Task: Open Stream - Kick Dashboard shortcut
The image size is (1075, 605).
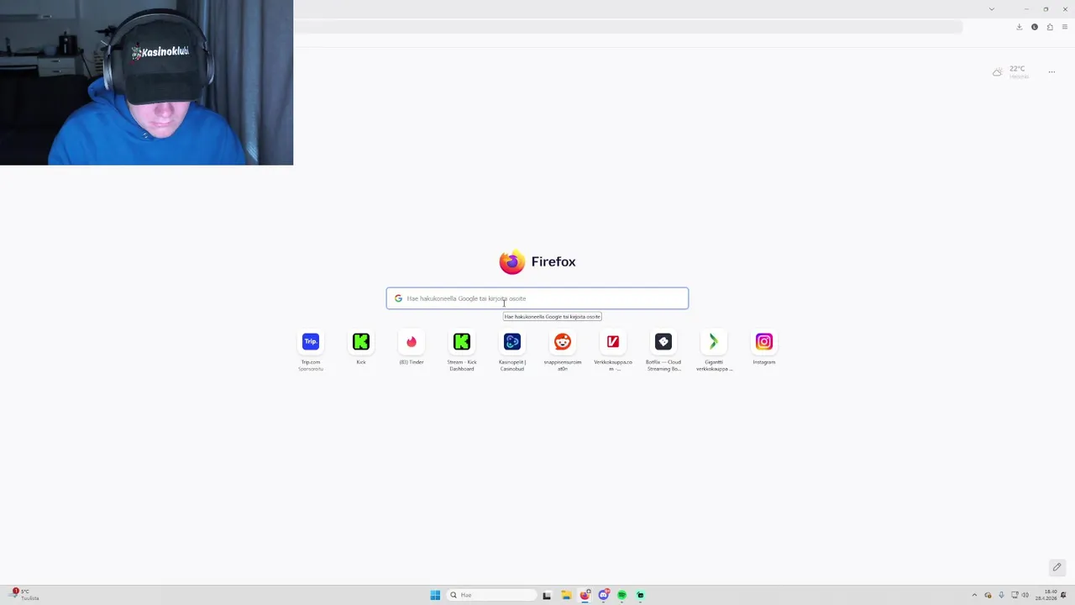Action: [462, 342]
